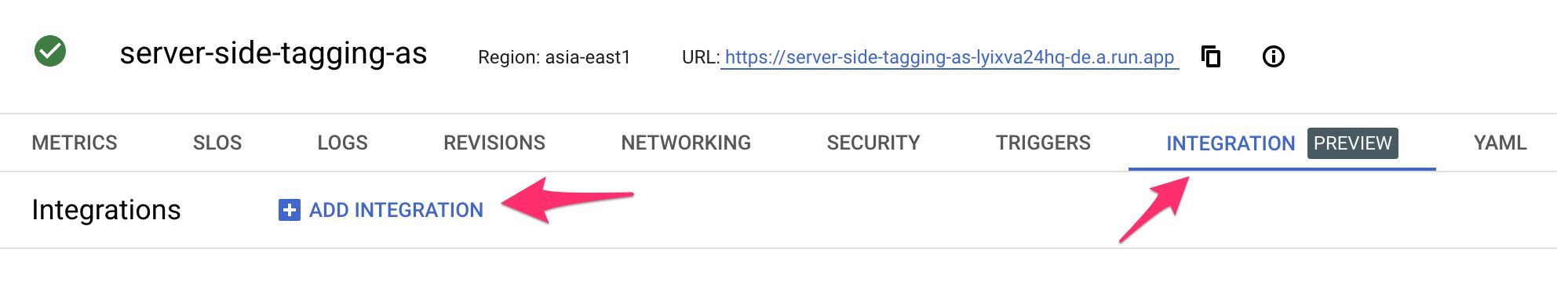Viewport: 1557px width, 307px height.
Task: Open the Metrics tab
Action: pyautogui.click(x=75, y=143)
